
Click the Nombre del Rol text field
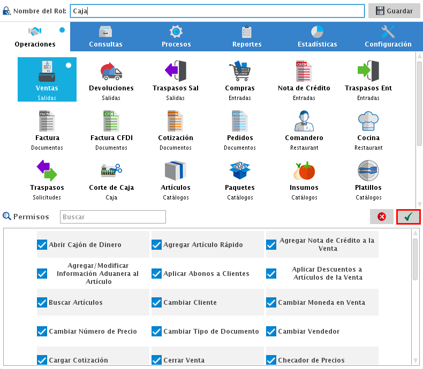tap(217, 11)
